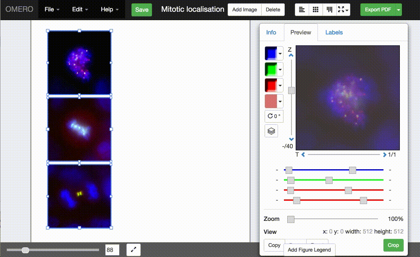Toggle the blue channel button
The image size is (420, 257).
click(x=271, y=53)
